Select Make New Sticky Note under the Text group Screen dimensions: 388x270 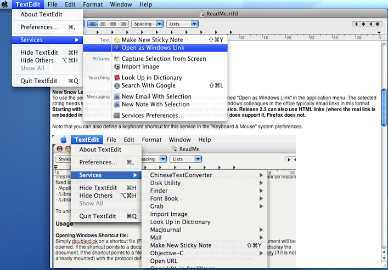coord(155,40)
